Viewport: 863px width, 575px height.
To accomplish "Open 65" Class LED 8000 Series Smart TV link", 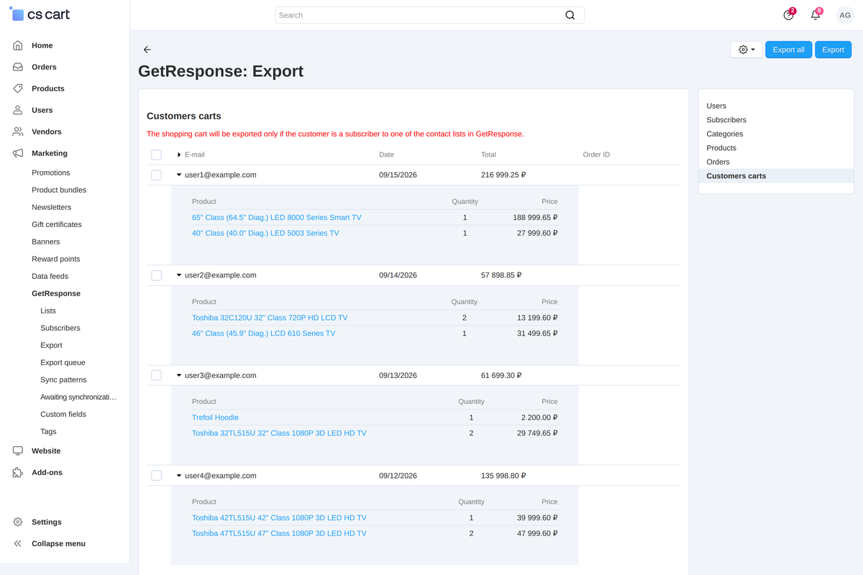I will point(277,217).
